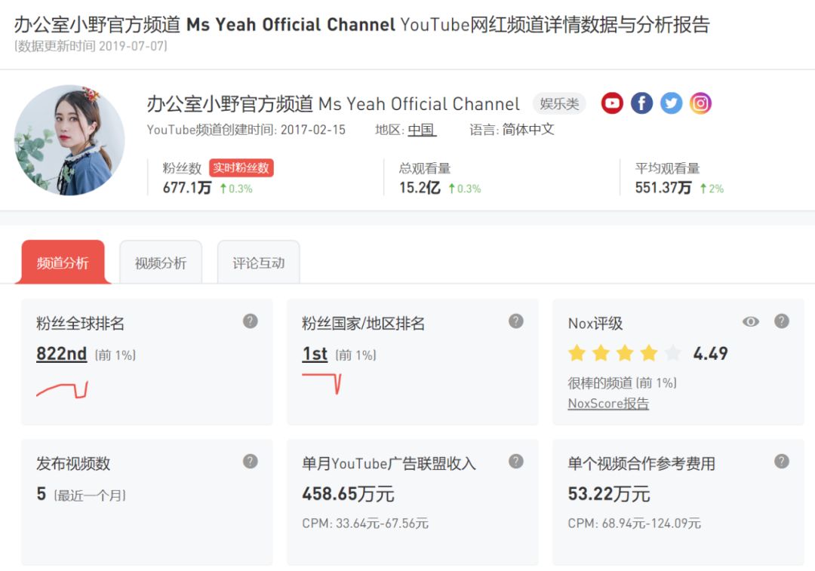This screenshot has width=815, height=571.
Task: Click the 53.22万元 cooperation fee value
Action: click(609, 493)
